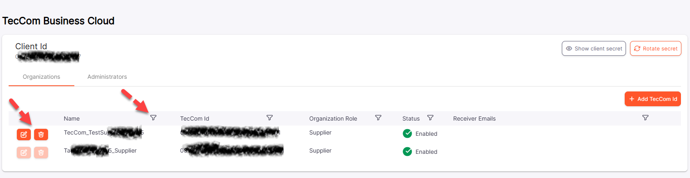Viewport: 690px width, 178px height.
Task: Click the Name column header
Action: 72,119
